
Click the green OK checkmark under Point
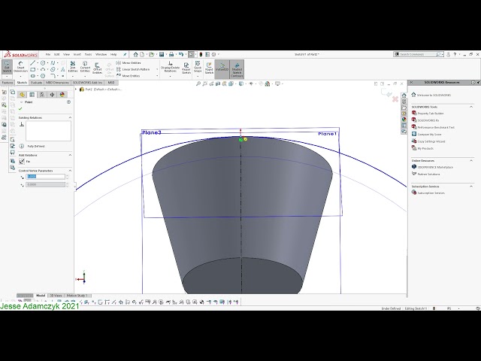[x=20, y=108]
